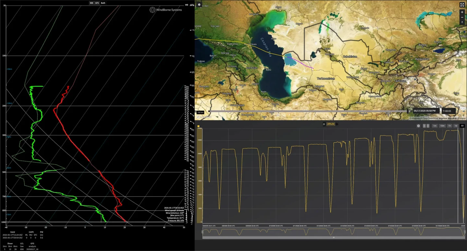
Task: Click the T+00:05 offset label
Action: pyautogui.click(x=449, y=111)
